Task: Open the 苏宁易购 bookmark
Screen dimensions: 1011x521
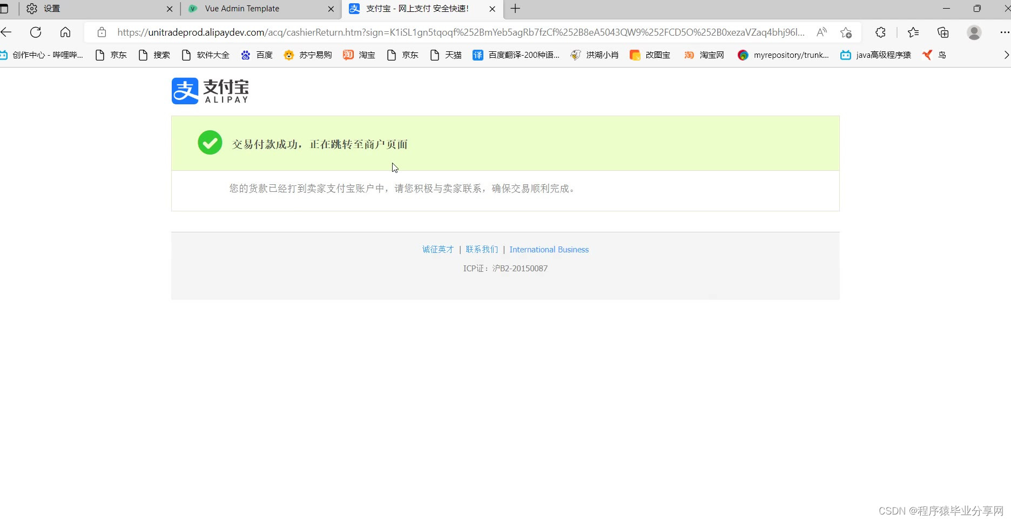Action: click(307, 55)
